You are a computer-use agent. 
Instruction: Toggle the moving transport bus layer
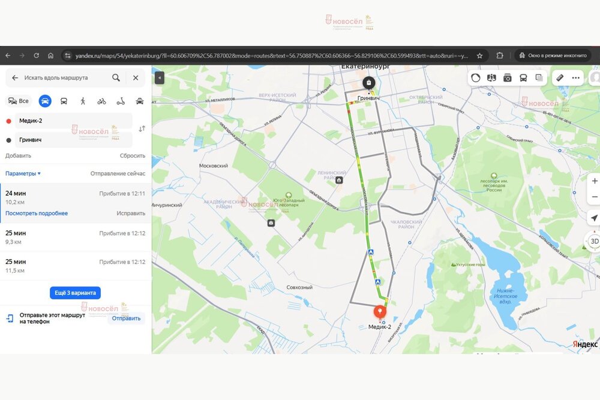[x=523, y=78]
